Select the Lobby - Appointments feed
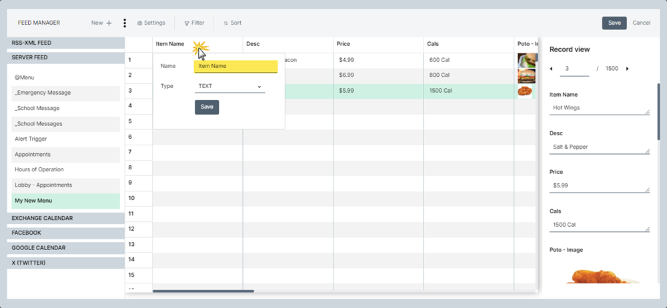667x308 pixels. 65,185
